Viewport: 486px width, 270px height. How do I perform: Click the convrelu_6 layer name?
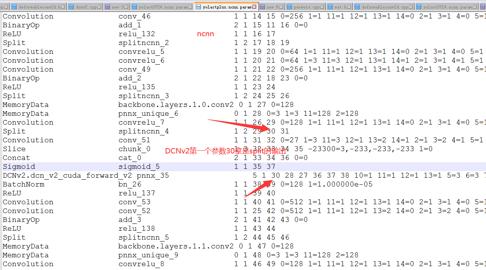pyautogui.click(x=141, y=60)
